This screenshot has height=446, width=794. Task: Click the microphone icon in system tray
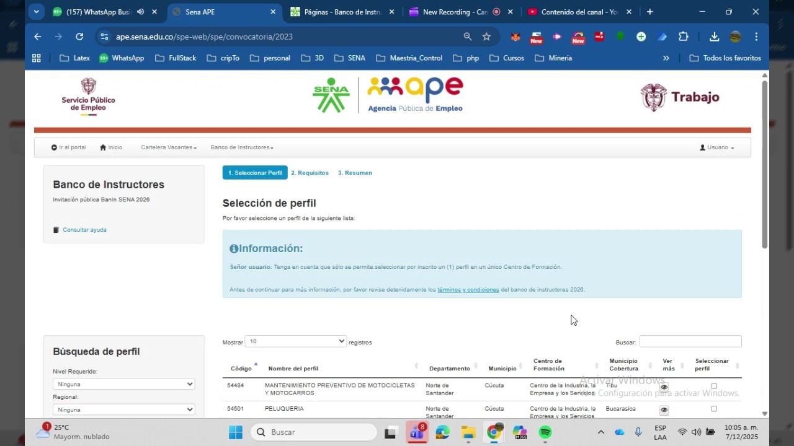pyautogui.click(x=638, y=432)
